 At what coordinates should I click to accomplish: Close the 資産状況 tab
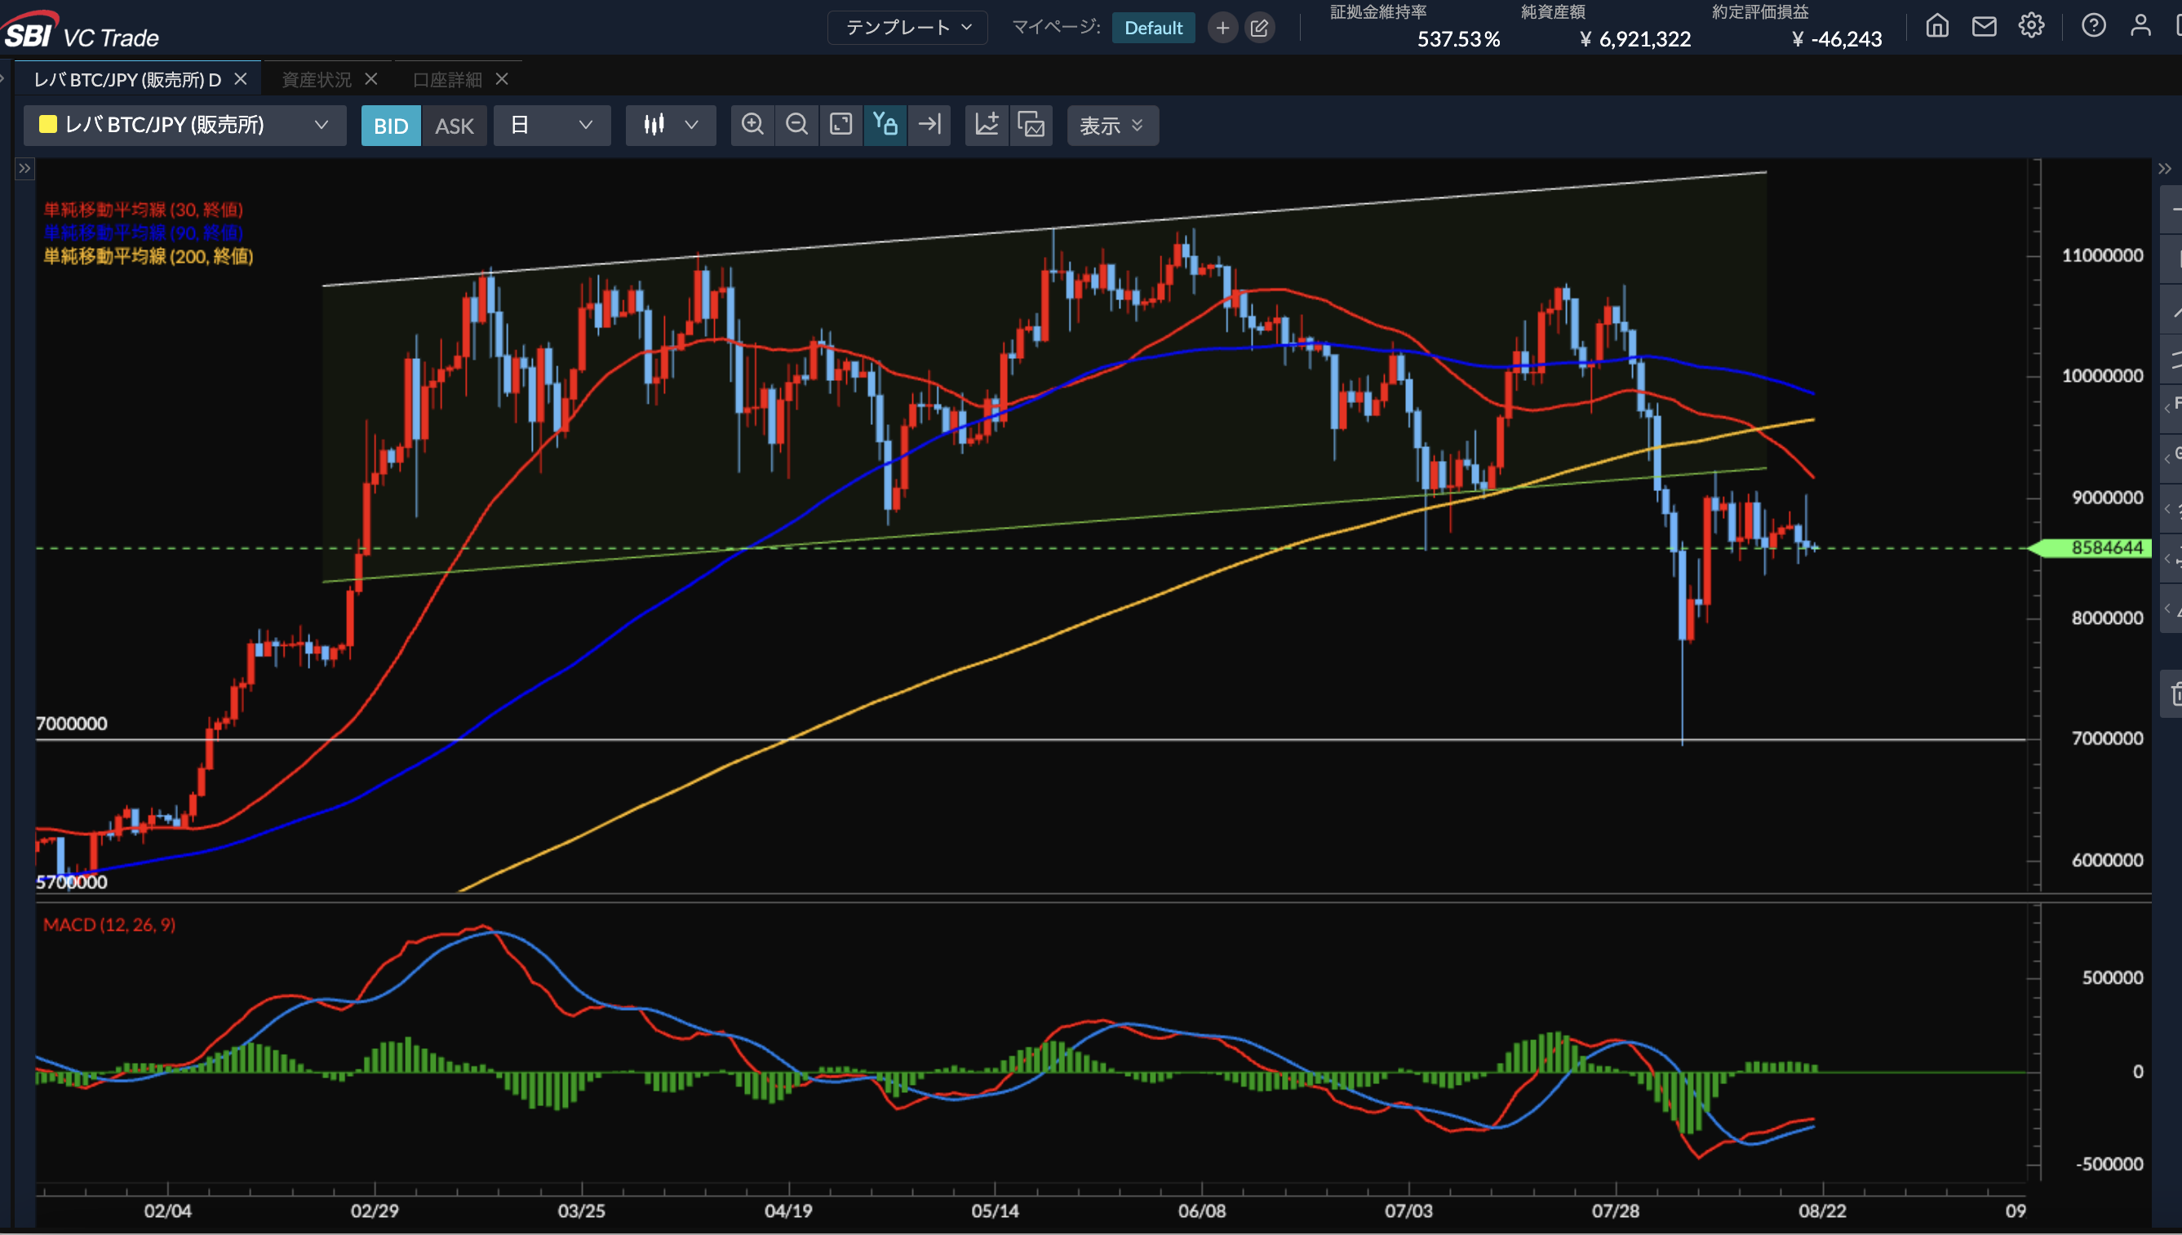tap(370, 79)
